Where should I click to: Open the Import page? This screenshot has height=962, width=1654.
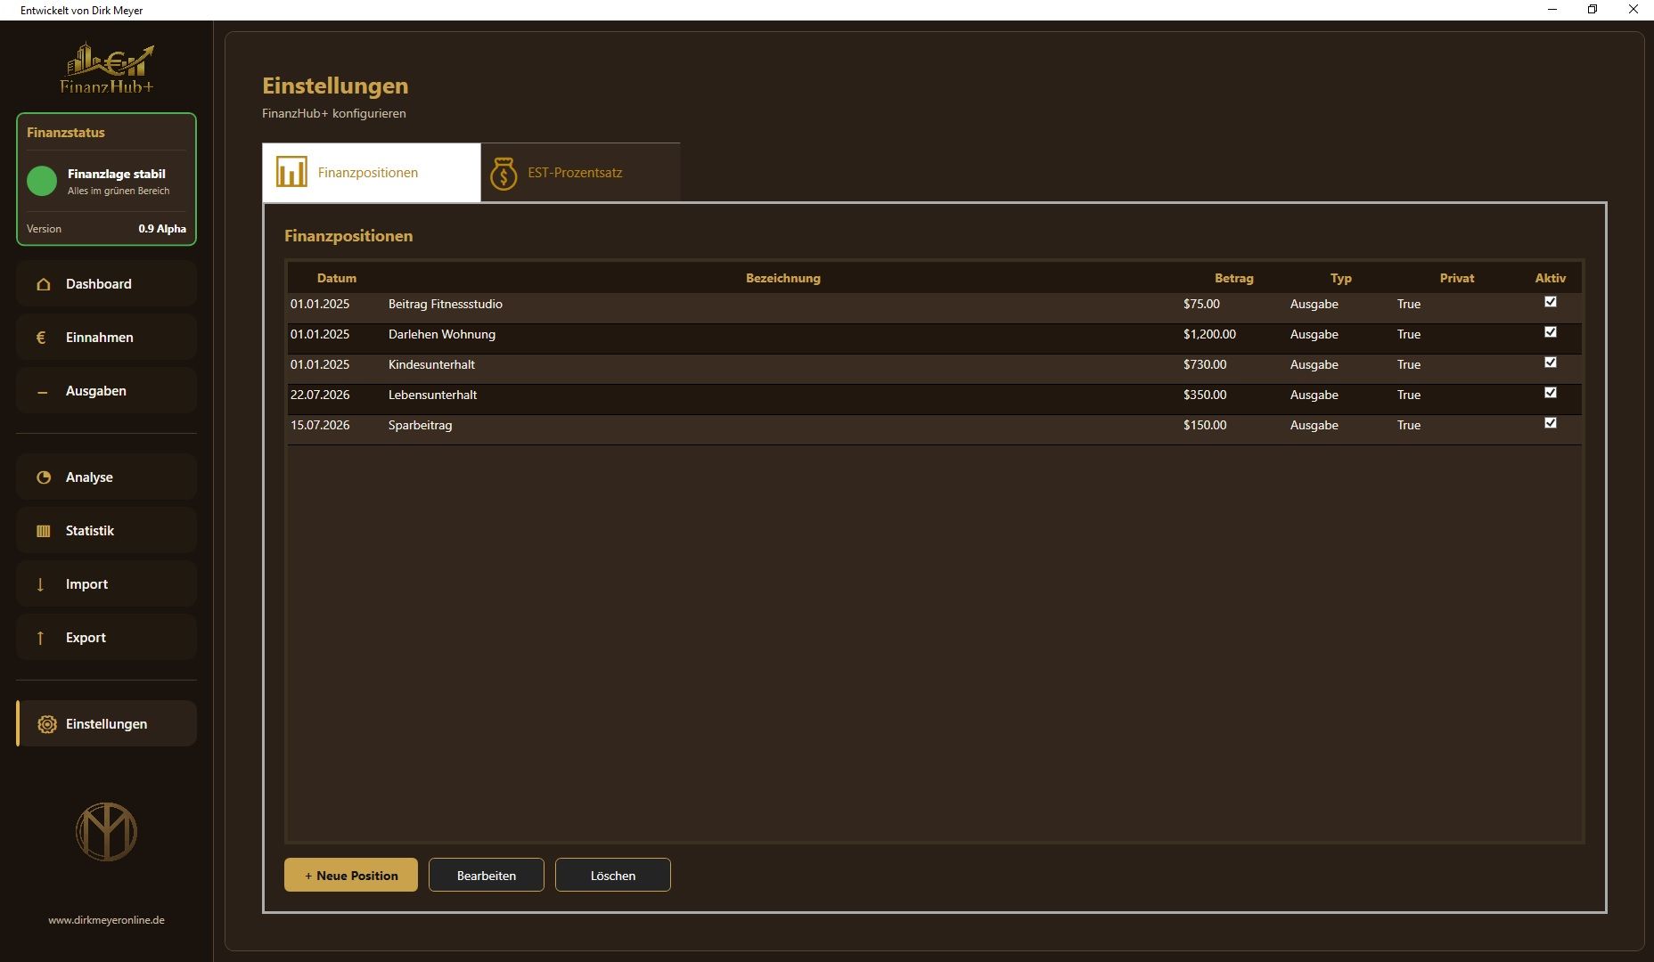106,584
